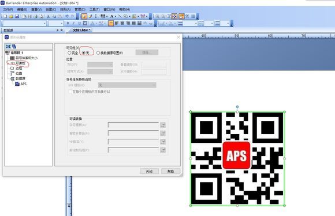Undo the last action

(x=67, y=16)
